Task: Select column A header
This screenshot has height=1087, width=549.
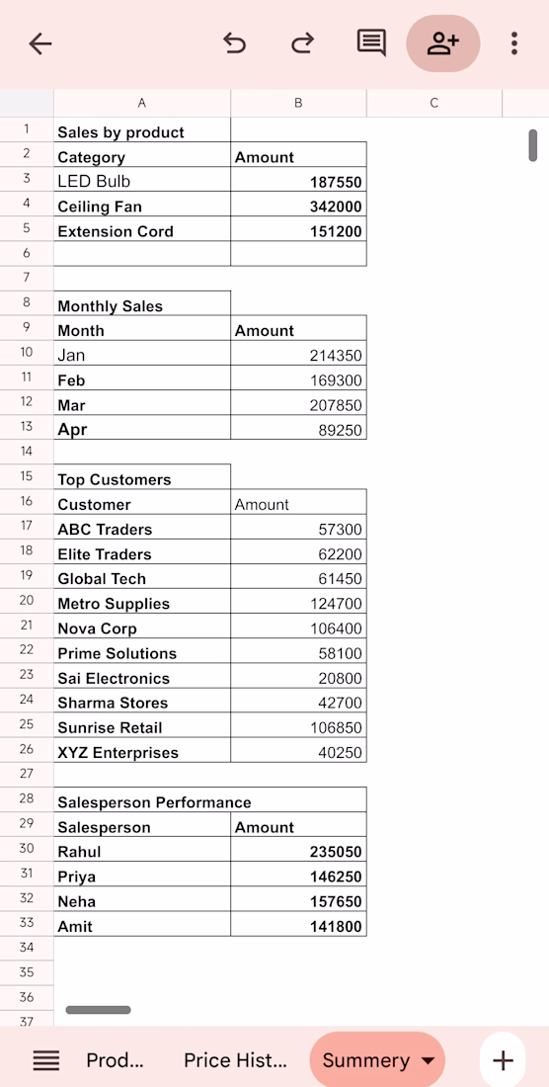Action: [142, 104]
